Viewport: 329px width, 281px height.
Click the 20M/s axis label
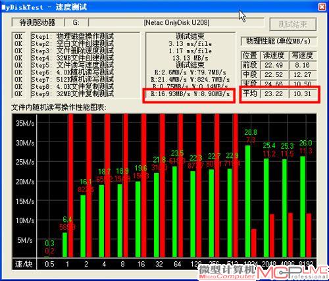coord(25,182)
